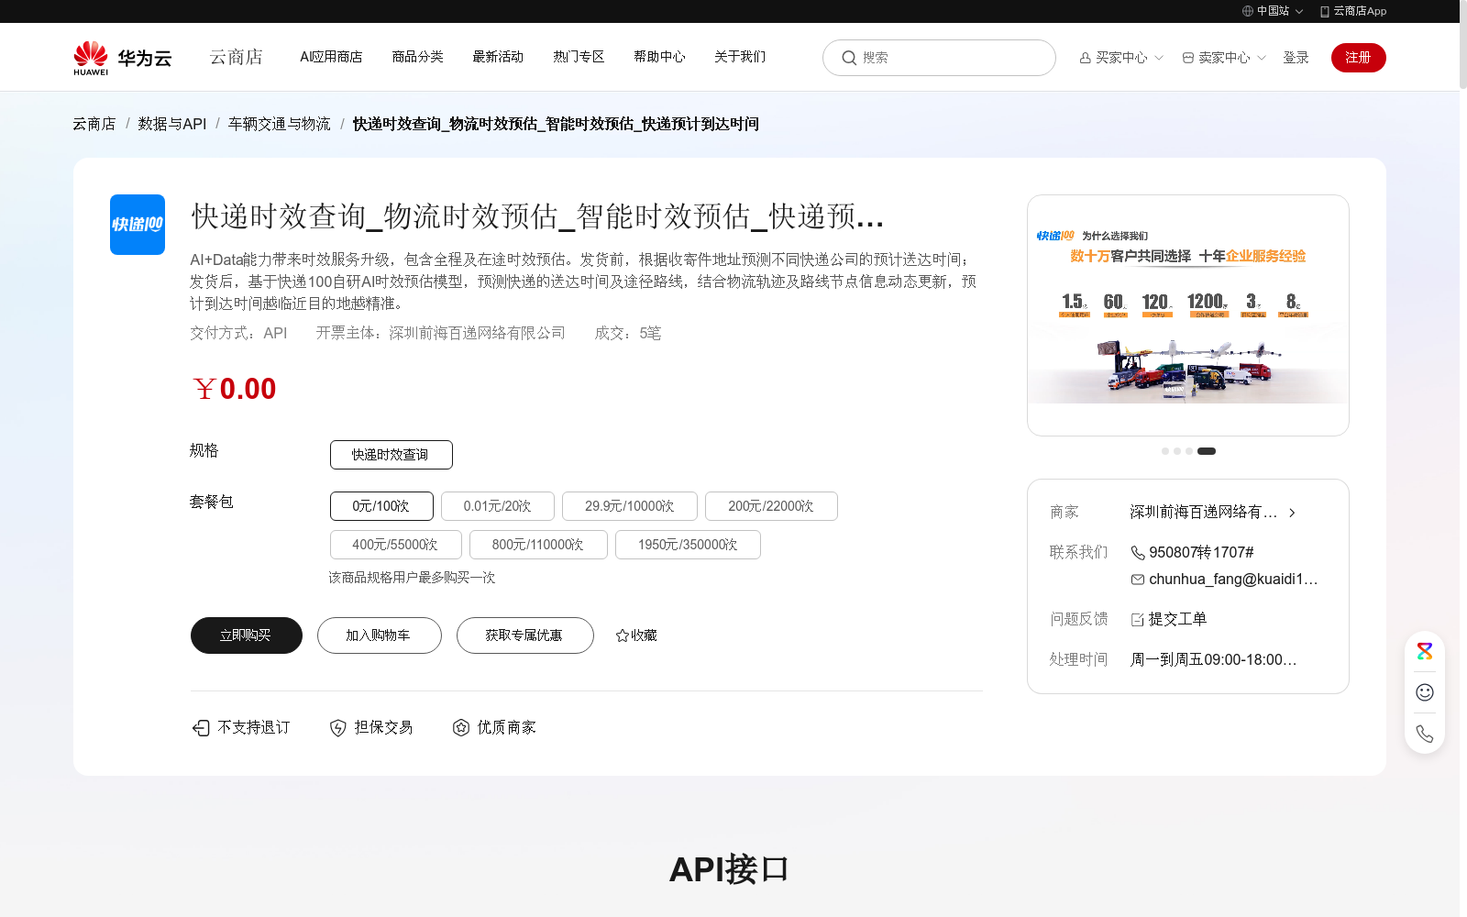Click the 立即购买 purchase button

pyautogui.click(x=246, y=635)
